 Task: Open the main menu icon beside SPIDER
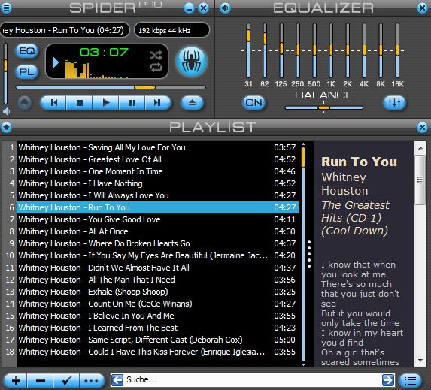click(x=6, y=8)
